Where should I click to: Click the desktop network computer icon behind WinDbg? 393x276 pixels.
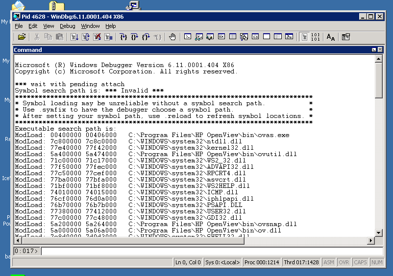(x=133, y=5)
